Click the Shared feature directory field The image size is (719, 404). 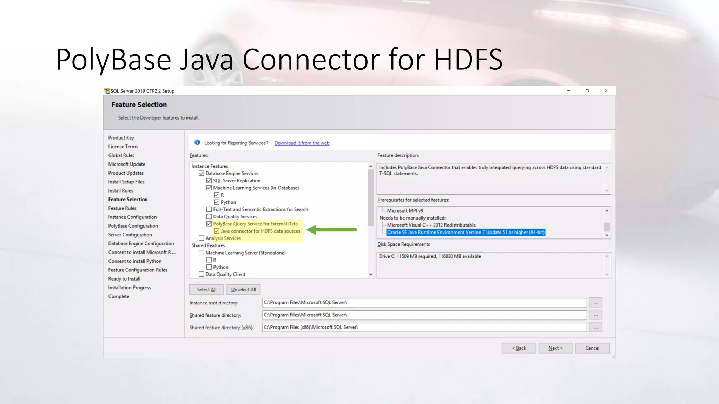click(424, 315)
